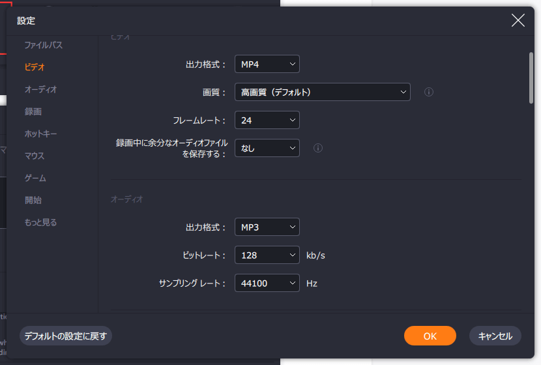The height and width of the screenshot is (365, 541).
Task: Click the キャンセル button
Action: pos(495,336)
